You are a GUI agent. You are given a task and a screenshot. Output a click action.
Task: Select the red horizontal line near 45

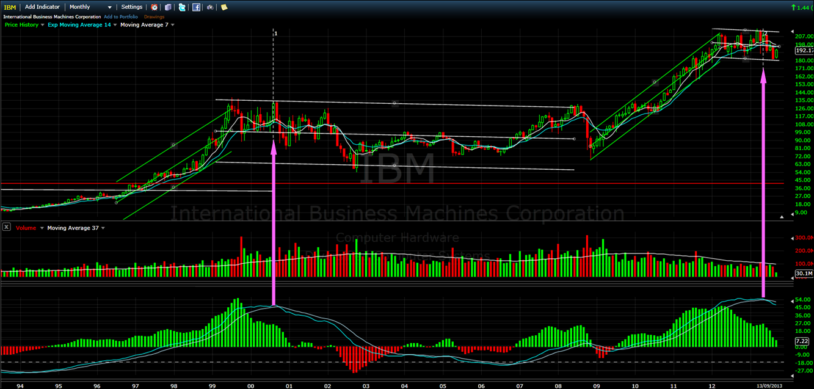tap(391, 183)
